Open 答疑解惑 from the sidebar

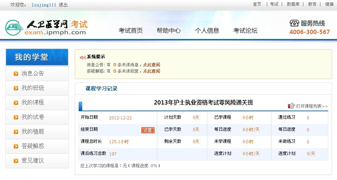37,146
